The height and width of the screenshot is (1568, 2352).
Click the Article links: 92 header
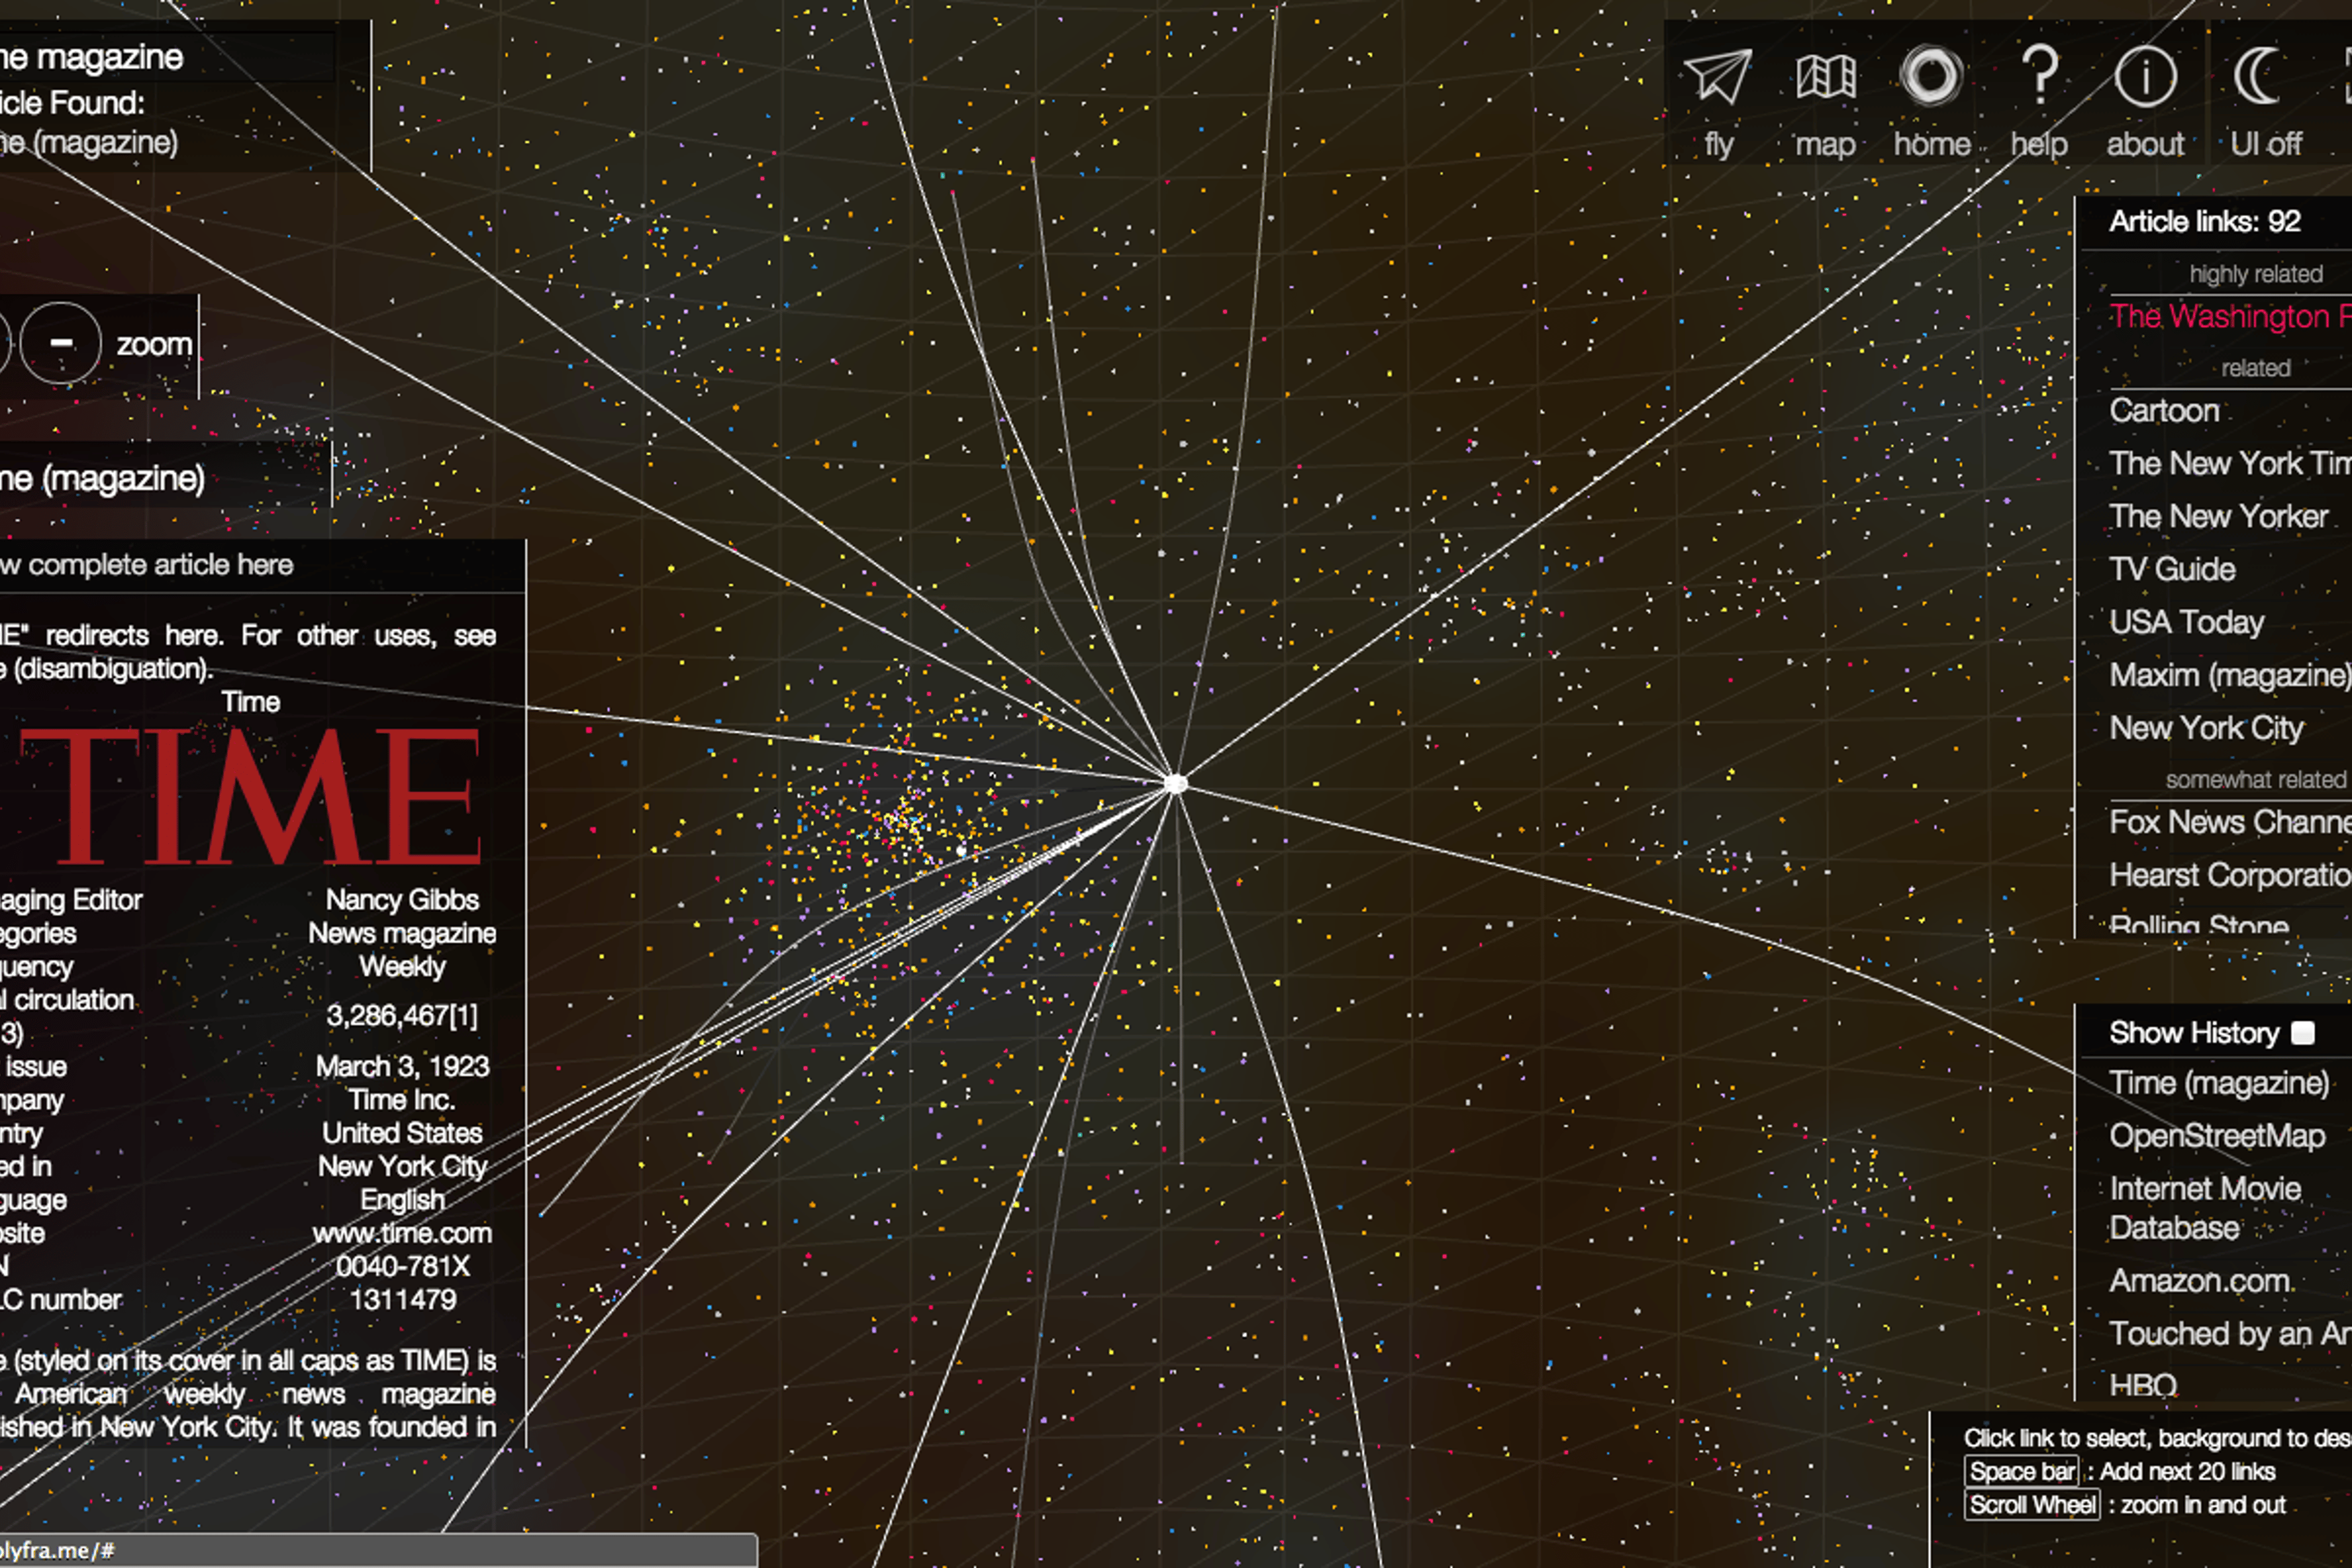(x=2205, y=221)
